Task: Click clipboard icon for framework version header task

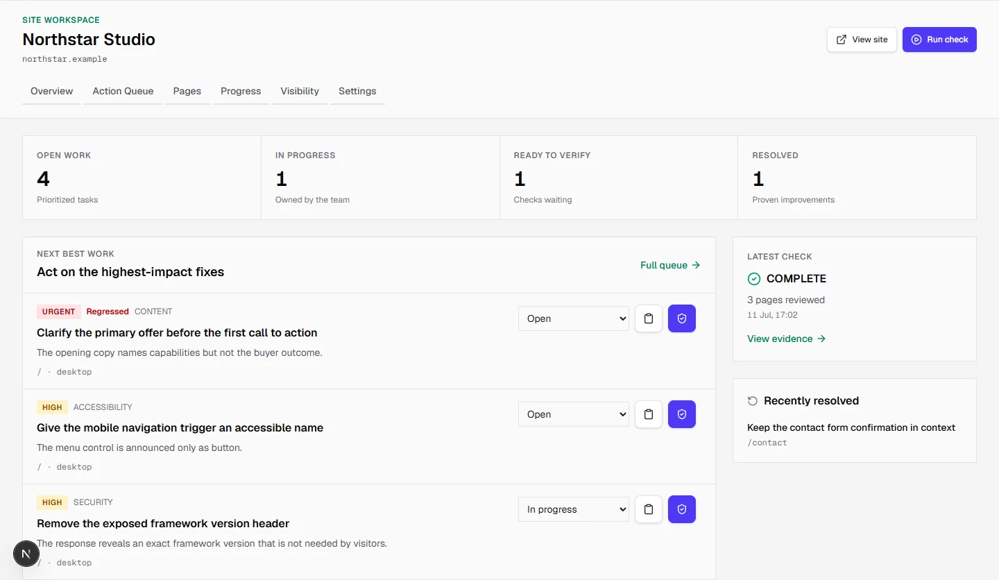Action: pos(649,509)
